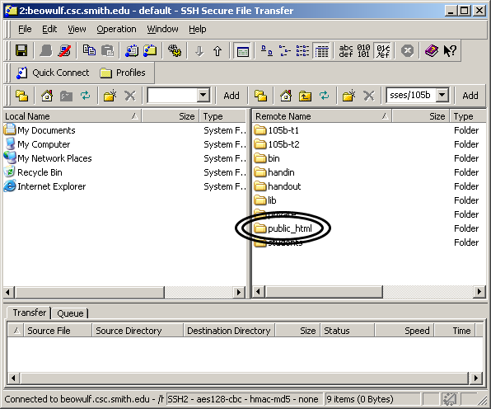Go to remote Home folder icon
491x409 pixels.
click(286, 96)
